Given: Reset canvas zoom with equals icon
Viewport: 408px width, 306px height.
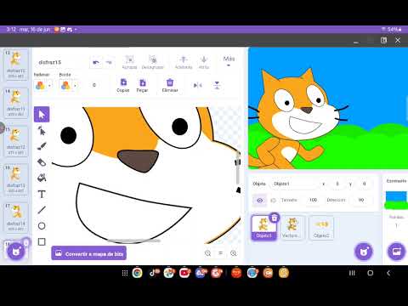Looking at the screenshot, I should [x=221, y=253].
